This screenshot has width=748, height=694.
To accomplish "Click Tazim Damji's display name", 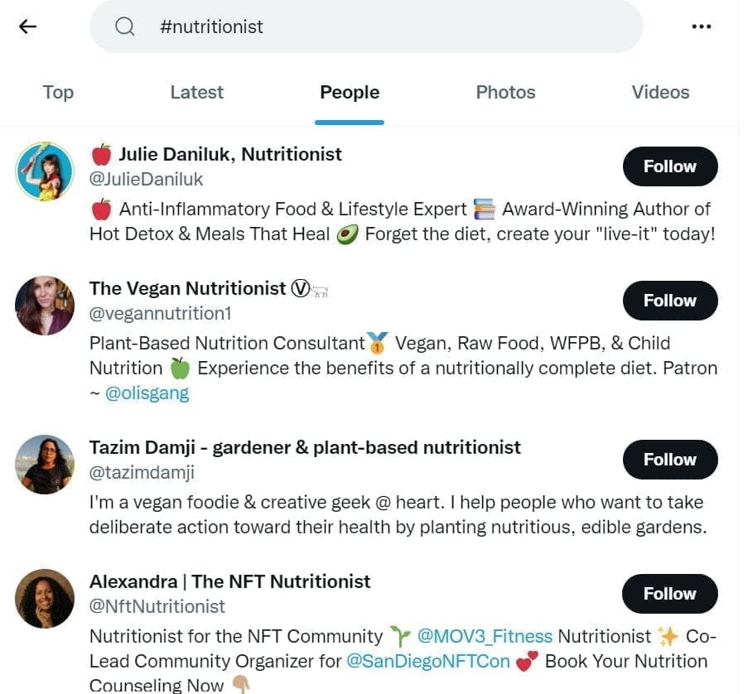I will pos(304,446).
